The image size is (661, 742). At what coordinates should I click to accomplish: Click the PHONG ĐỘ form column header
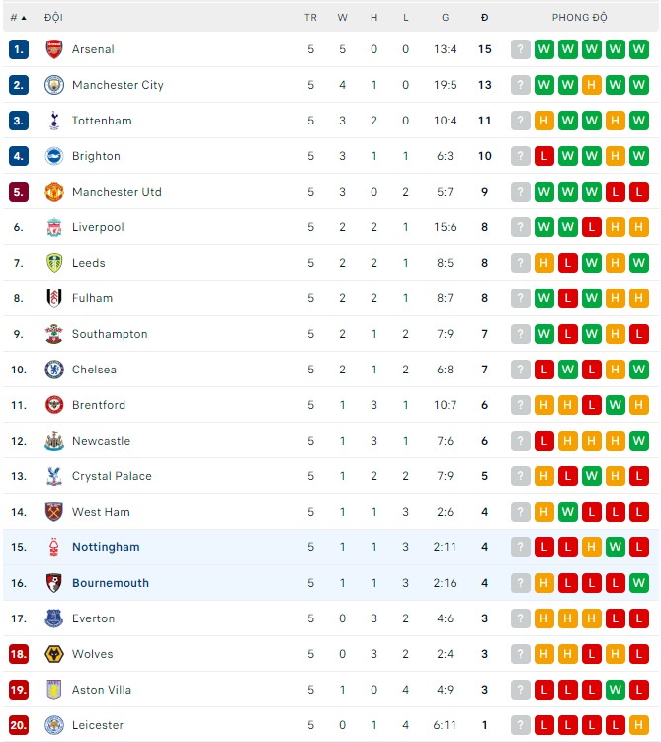pos(579,18)
